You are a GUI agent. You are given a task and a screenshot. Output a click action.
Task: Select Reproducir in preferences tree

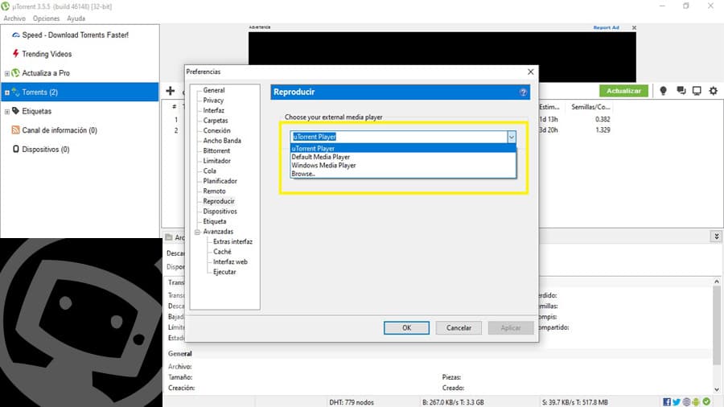pyautogui.click(x=219, y=201)
